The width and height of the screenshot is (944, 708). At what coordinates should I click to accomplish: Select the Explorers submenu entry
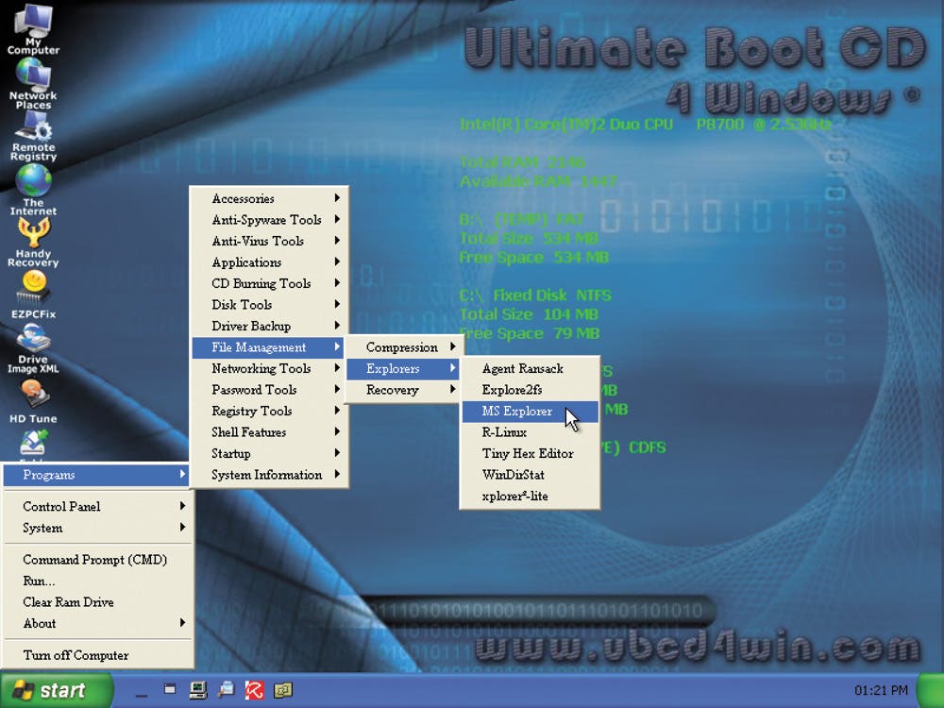point(403,368)
